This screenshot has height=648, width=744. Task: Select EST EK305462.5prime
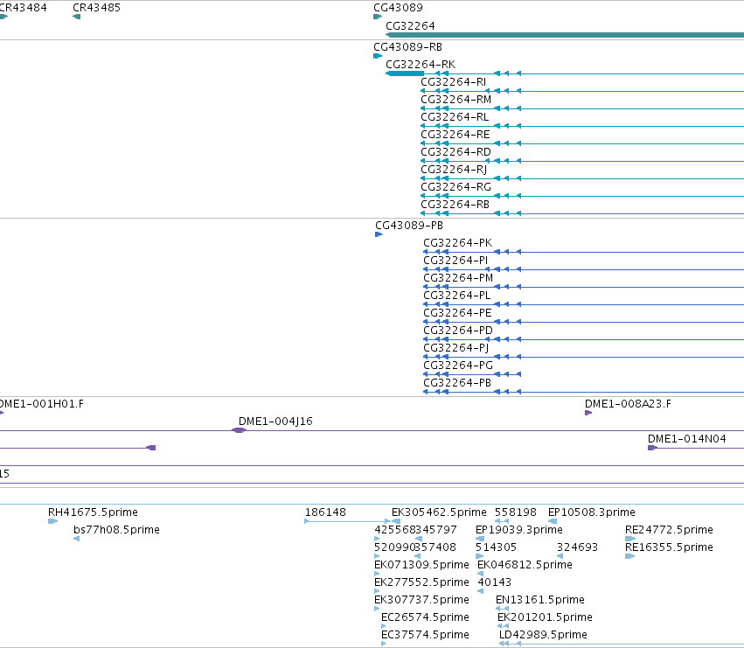439,512
